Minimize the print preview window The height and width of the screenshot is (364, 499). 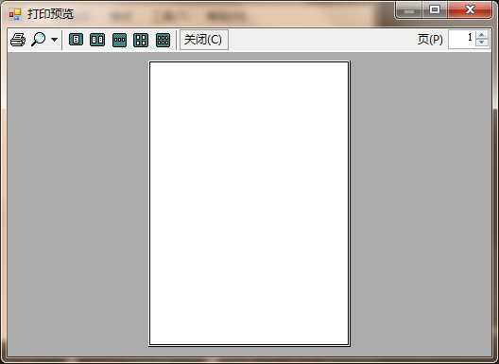(x=409, y=10)
